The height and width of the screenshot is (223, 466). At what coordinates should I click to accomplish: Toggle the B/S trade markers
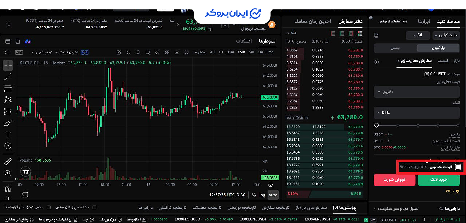click(19, 52)
